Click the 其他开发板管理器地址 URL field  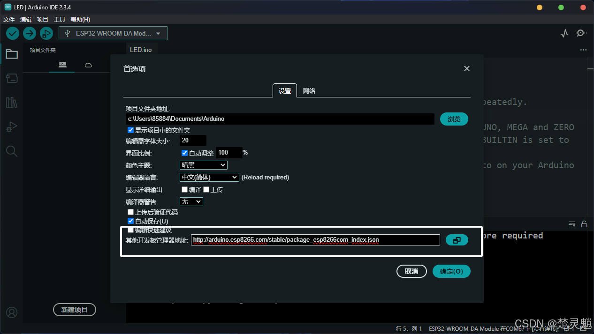(315, 240)
